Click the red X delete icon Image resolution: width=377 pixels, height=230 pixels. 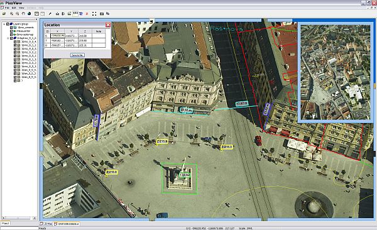pyautogui.click(x=87, y=14)
